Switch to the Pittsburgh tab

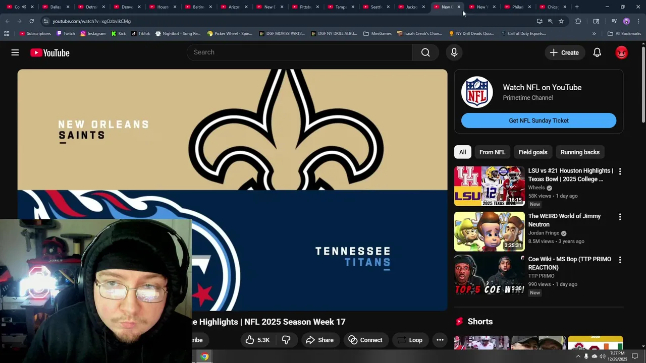(305, 7)
